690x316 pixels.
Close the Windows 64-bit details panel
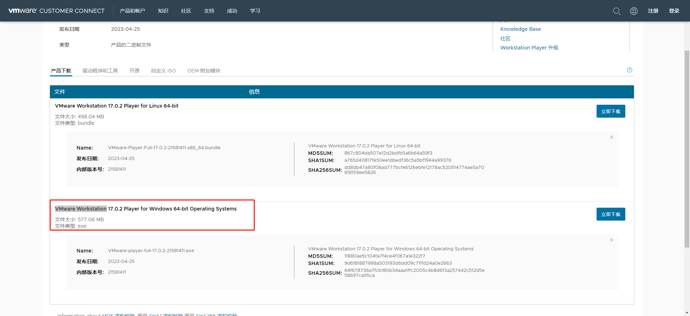612,240
